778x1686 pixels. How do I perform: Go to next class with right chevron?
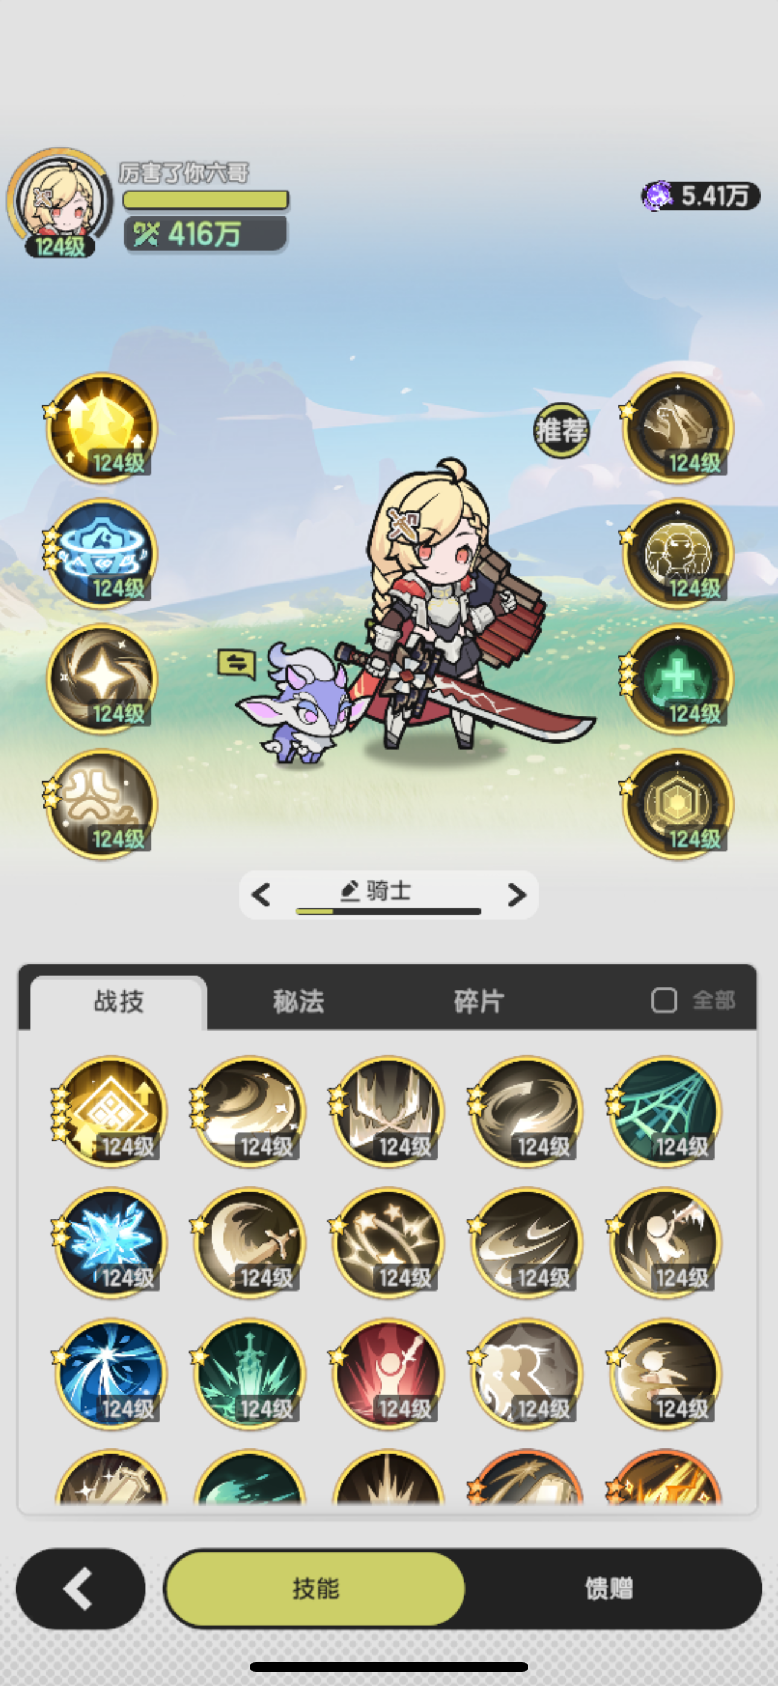[x=517, y=894]
